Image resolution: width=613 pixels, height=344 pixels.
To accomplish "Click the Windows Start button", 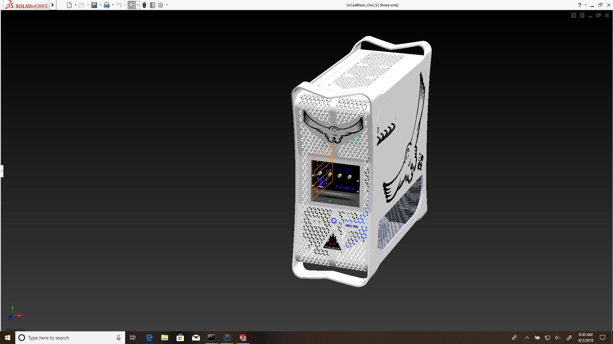I will (8, 338).
